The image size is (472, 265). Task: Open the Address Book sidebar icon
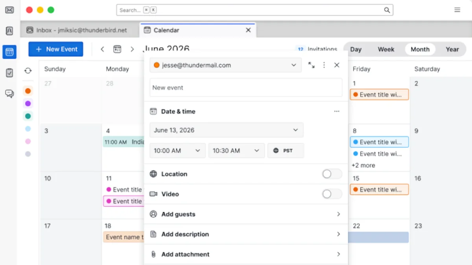tap(9, 31)
